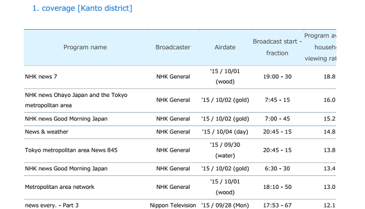Screen dimensions: 365x209
Task: Select the Program name column header
Action: [x=85, y=47]
